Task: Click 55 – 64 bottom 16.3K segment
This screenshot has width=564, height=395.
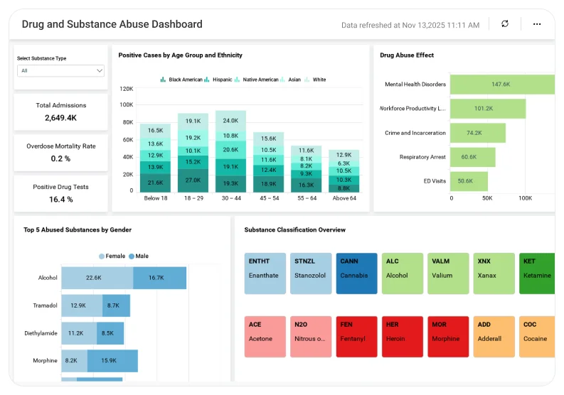Action: (x=306, y=185)
